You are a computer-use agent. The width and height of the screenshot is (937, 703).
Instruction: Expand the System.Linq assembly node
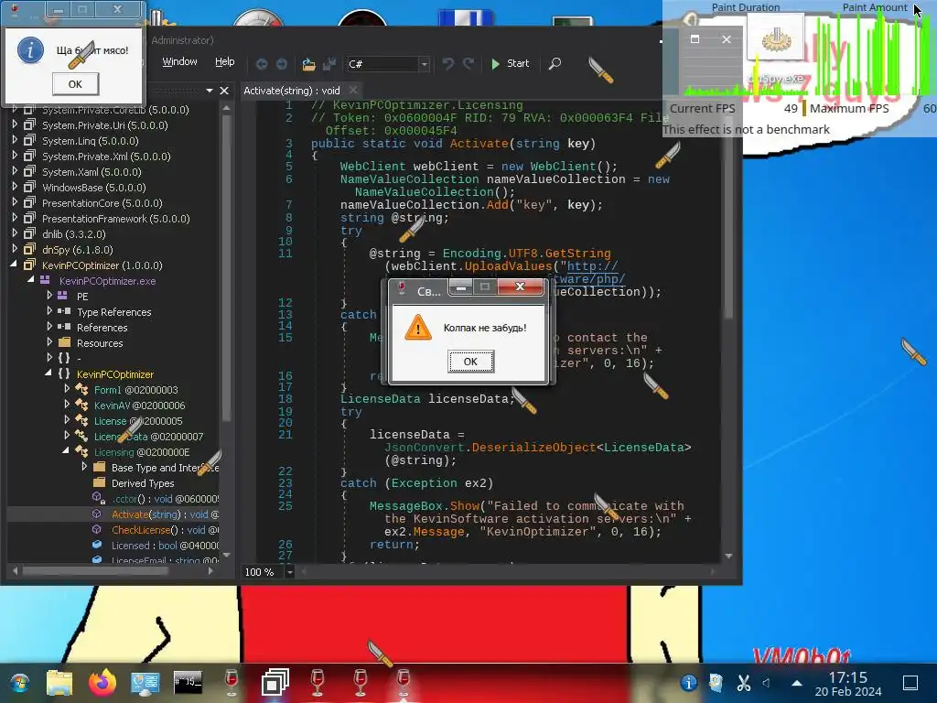tap(15, 140)
